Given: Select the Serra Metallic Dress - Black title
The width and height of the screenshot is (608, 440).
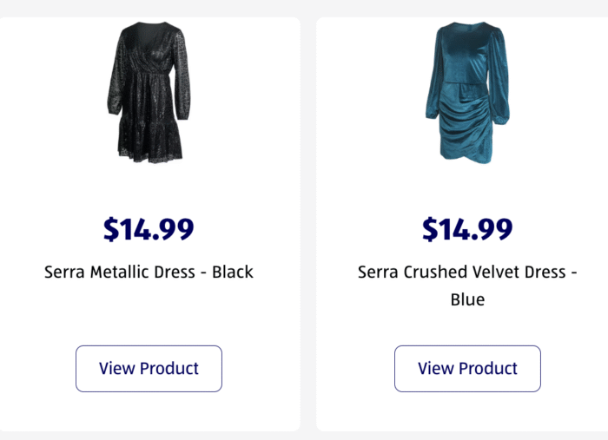Looking at the screenshot, I should [149, 272].
